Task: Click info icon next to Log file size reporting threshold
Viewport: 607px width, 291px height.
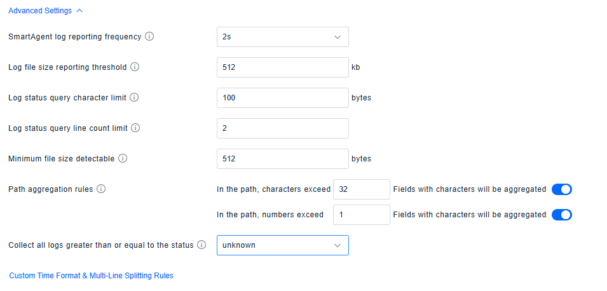Action: tap(135, 67)
